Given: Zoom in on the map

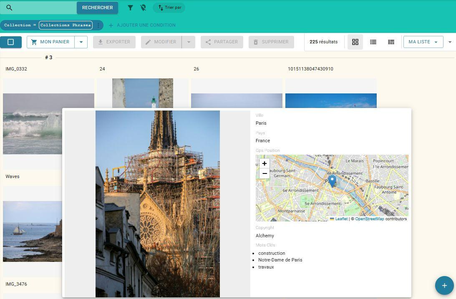Looking at the screenshot, I should [265, 163].
